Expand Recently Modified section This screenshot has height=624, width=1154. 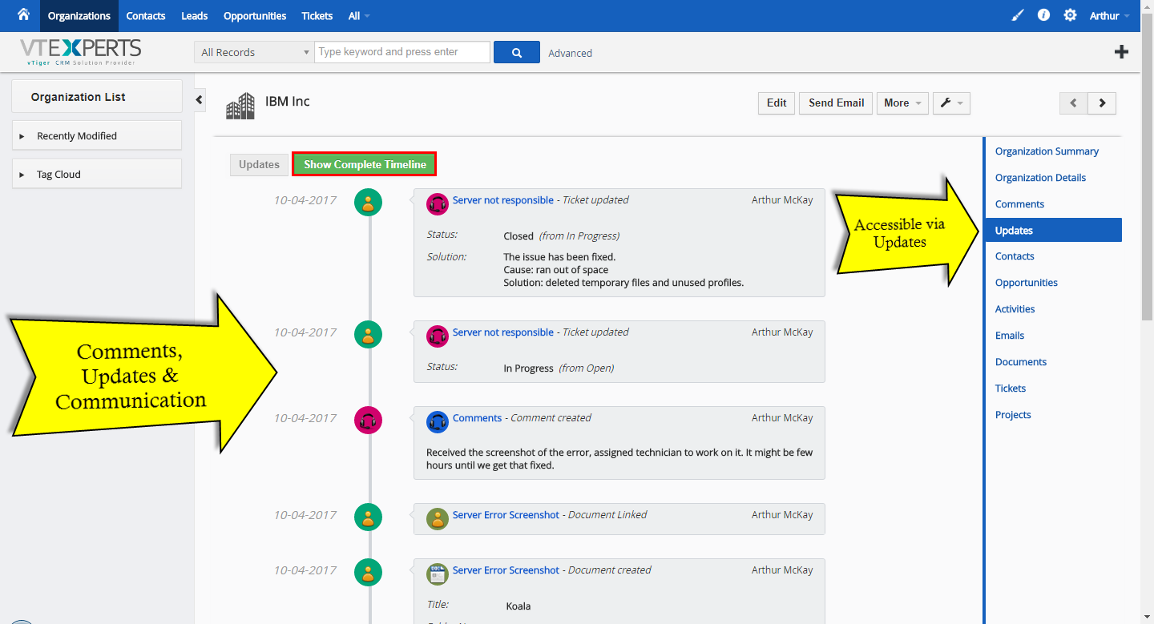(97, 135)
